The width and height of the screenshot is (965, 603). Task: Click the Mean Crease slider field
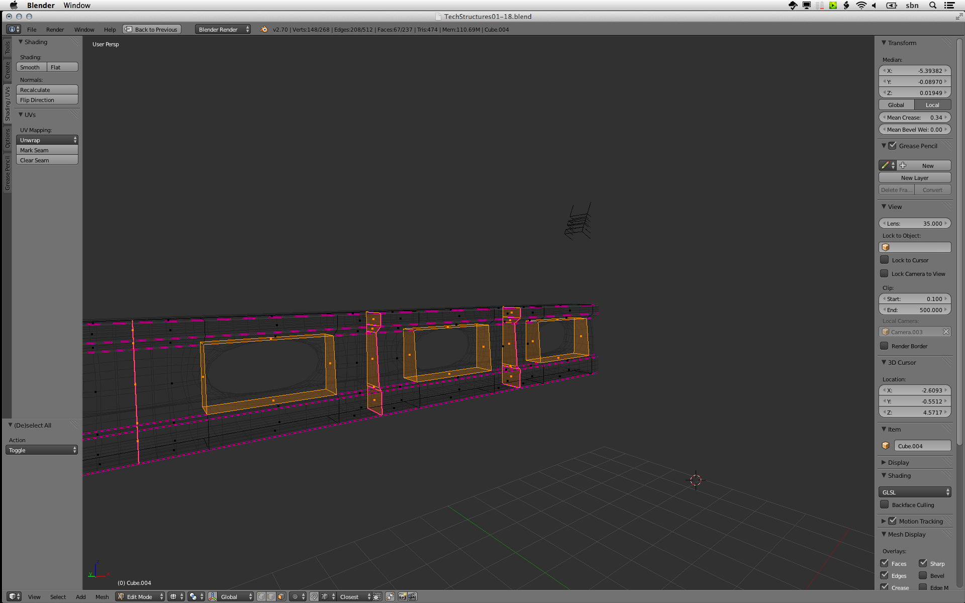pyautogui.click(x=915, y=118)
